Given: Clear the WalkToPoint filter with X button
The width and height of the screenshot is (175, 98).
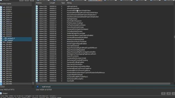Looking at the screenshot, I should pyautogui.click(x=38, y=87).
